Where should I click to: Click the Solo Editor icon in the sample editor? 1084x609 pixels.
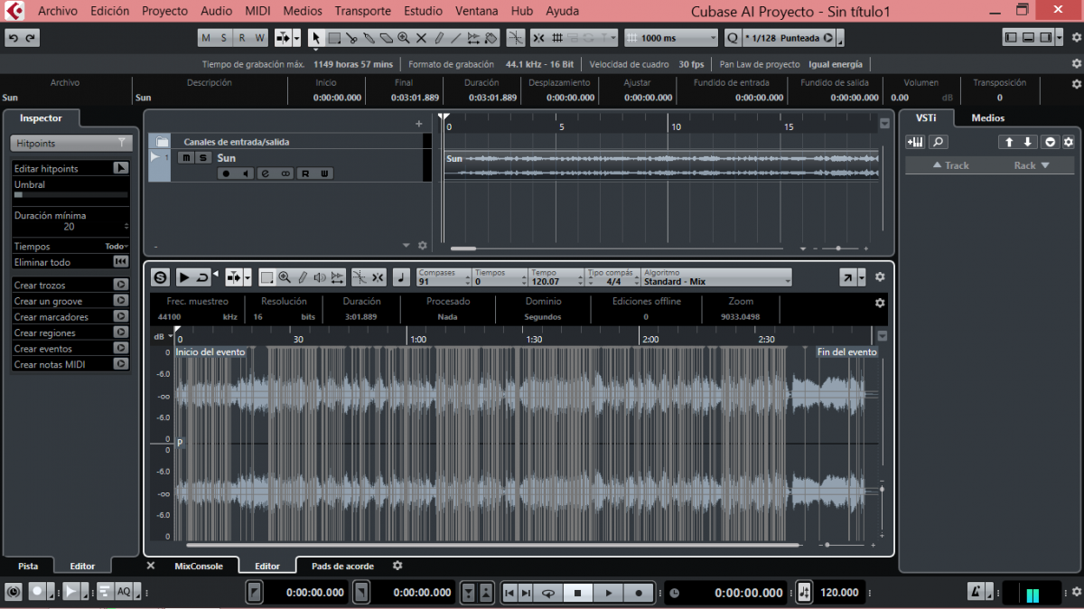tap(160, 277)
